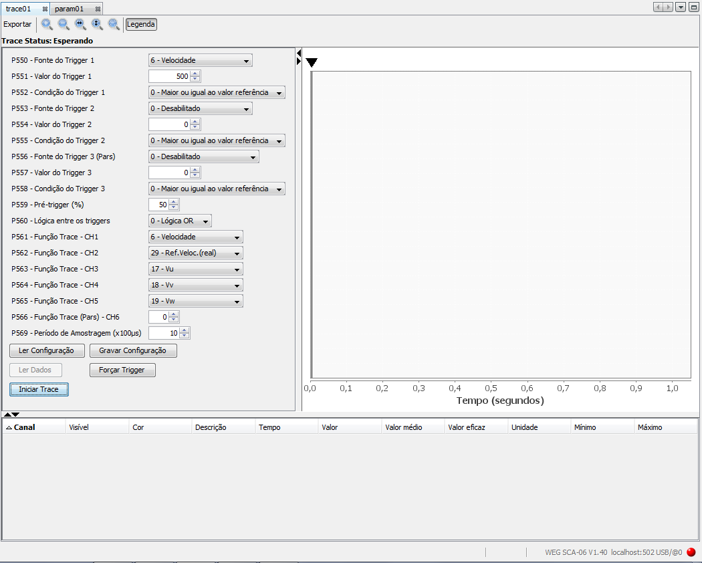Click the vertical zoom fit icon
This screenshot has height=563, width=702.
pos(97,24)
